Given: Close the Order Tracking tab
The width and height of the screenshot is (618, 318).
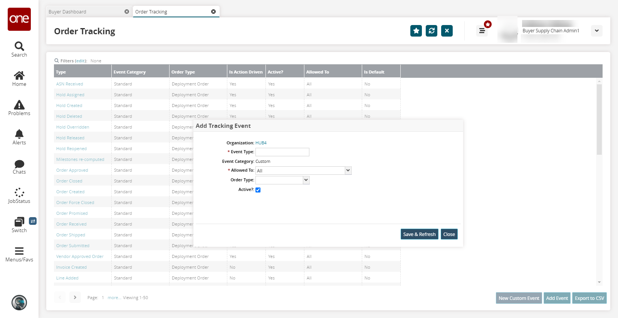Looking at the screenshot, I should click(213, 12).
